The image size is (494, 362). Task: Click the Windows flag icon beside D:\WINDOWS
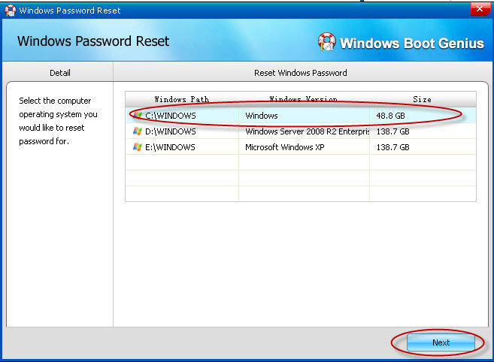[137, 131]
